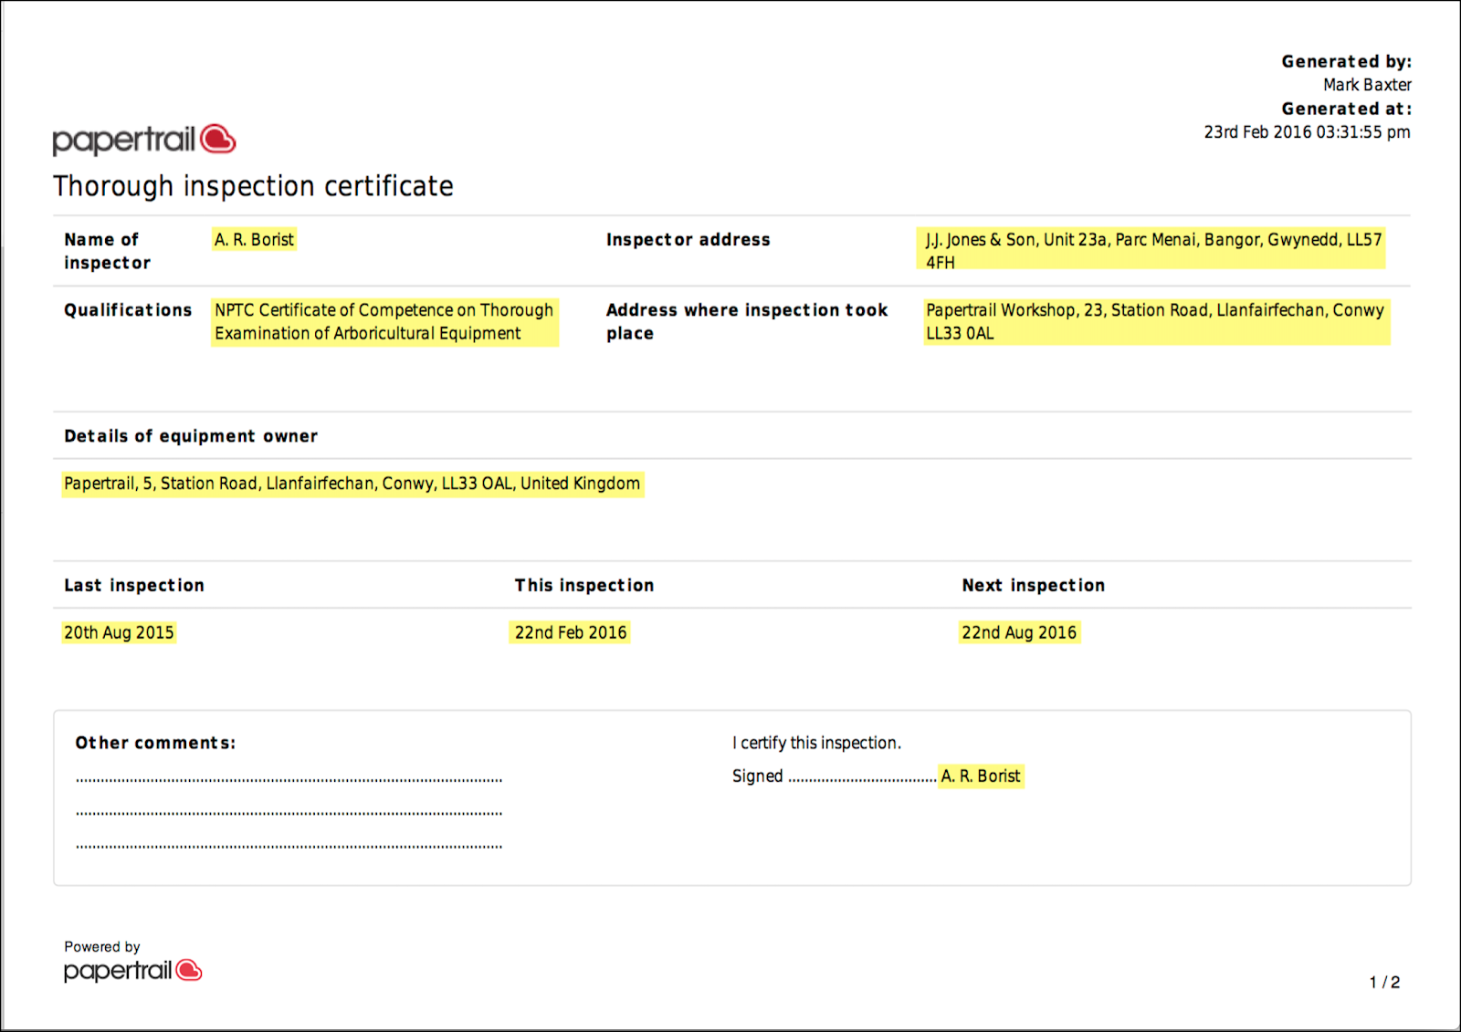Click the owner address 'Papertrail, 5, Station Road'
1461x1032 pixels.
352,484
